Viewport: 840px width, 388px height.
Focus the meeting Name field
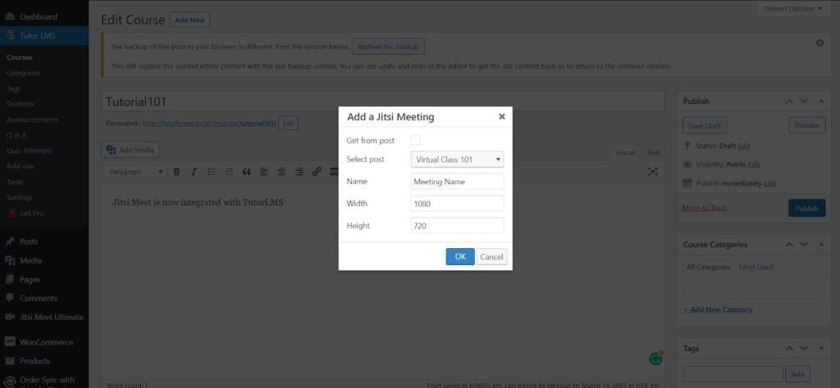coord(457,181)
